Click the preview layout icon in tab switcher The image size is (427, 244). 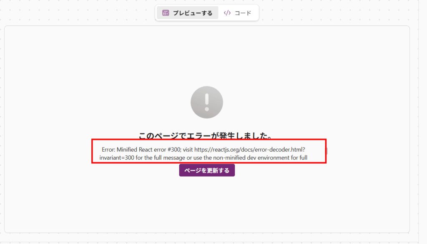point(166,13)
